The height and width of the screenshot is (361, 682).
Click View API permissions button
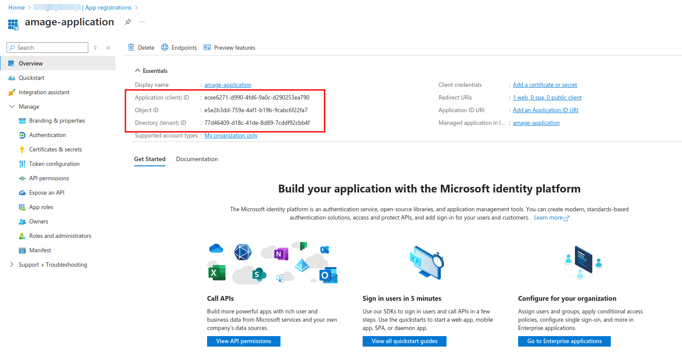tap(243, 341)
